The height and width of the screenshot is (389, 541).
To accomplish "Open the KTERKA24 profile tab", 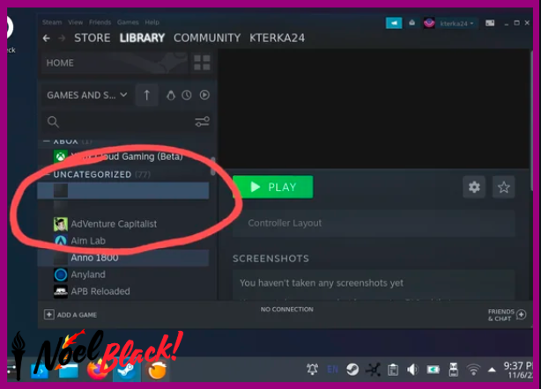I will point(277,38).
